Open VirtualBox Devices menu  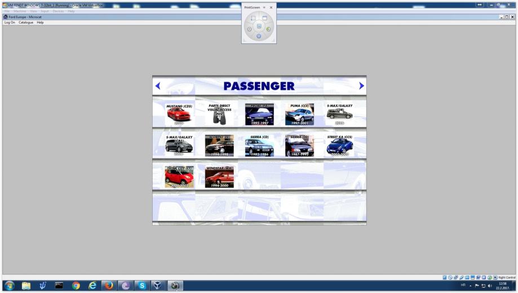(x=58, y=11)
